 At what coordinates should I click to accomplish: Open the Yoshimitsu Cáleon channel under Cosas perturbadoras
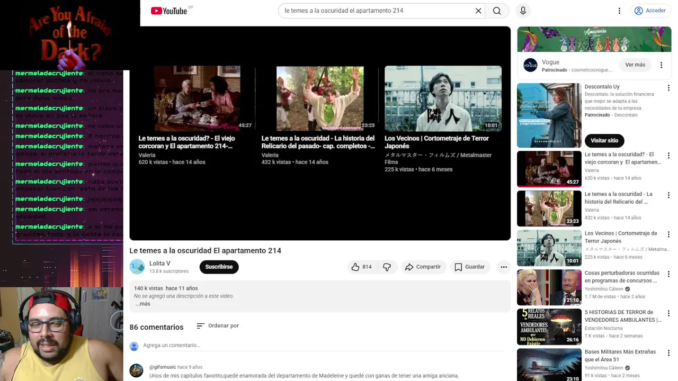coord(604,289)
